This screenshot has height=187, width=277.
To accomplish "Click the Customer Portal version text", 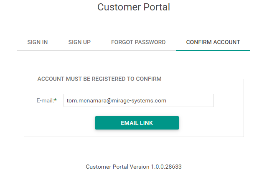I will coord(134,167).
